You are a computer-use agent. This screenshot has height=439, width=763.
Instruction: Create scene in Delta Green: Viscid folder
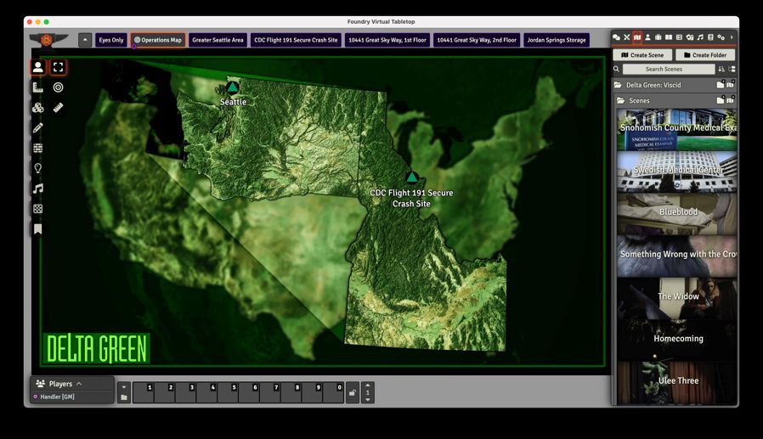731,85
